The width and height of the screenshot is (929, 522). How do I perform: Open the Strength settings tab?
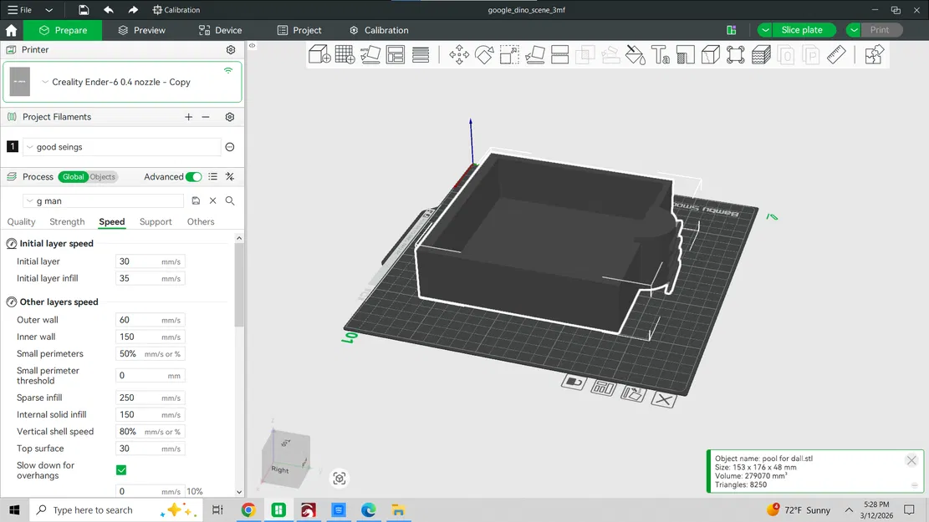coord(67,221)
